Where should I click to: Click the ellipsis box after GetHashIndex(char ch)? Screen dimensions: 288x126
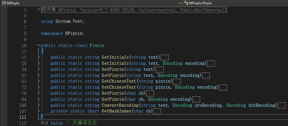157,112
